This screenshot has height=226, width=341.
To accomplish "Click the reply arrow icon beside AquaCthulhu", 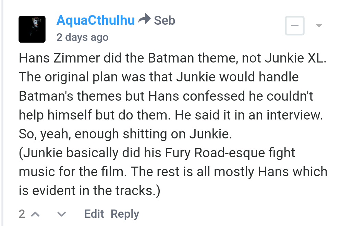I will coord(144,19).
